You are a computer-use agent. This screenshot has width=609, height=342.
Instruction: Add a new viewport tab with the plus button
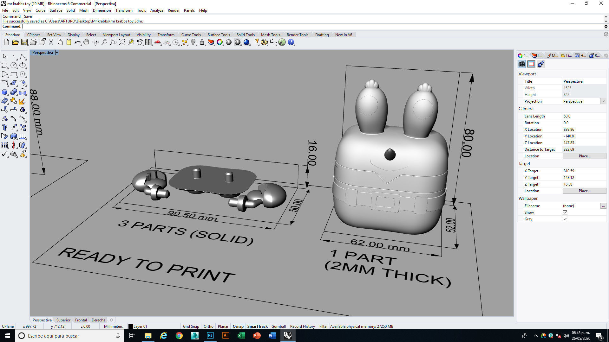click(x=111, y=320)
